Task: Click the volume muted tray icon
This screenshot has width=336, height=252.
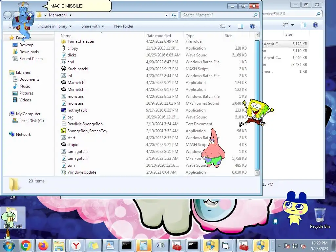Action: pos(303,246)
